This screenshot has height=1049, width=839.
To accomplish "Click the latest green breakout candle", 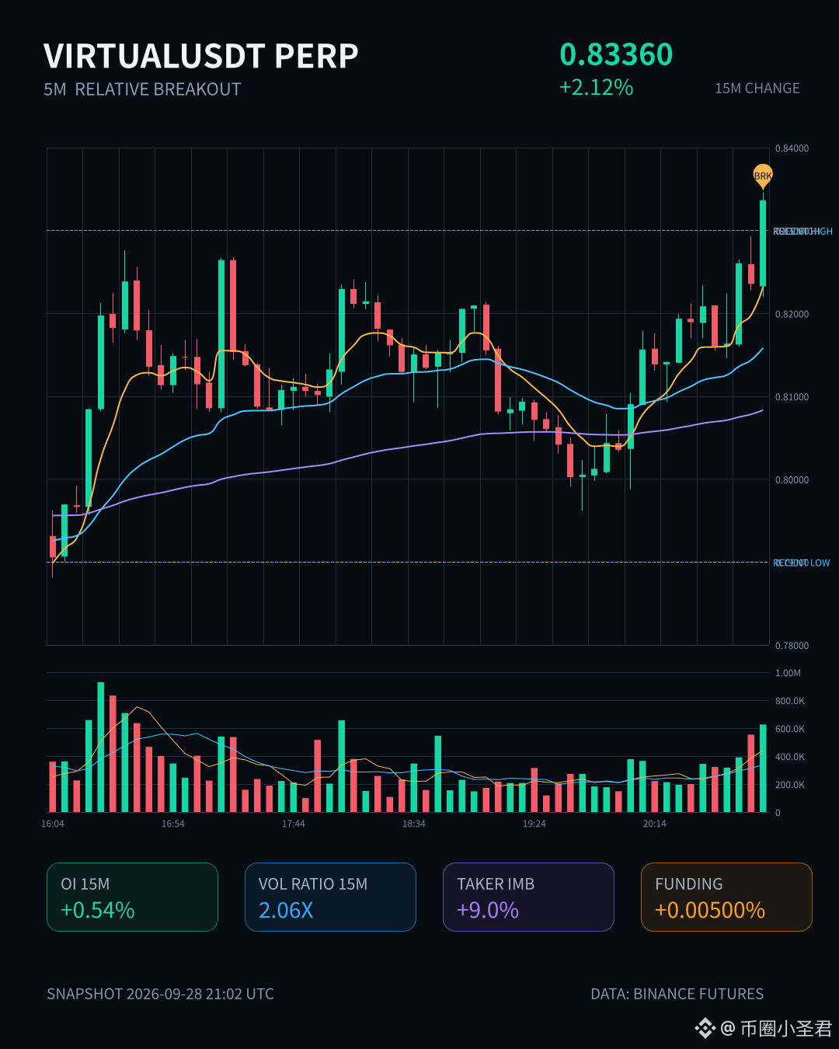I will pyautogui.click(x=763, y=243).
